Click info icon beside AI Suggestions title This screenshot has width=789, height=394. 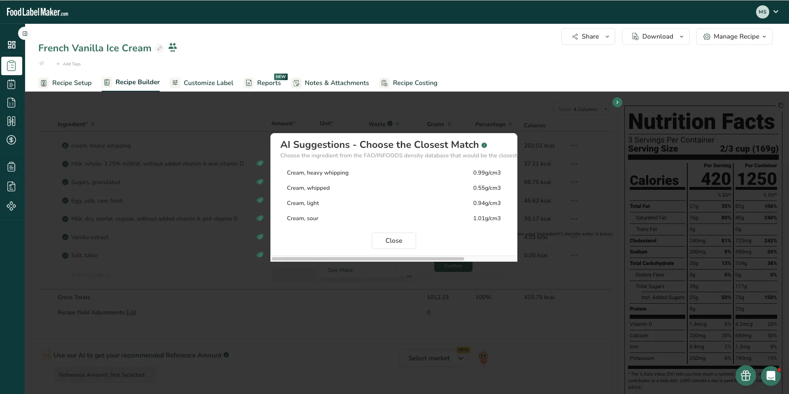tap(484, 145)
